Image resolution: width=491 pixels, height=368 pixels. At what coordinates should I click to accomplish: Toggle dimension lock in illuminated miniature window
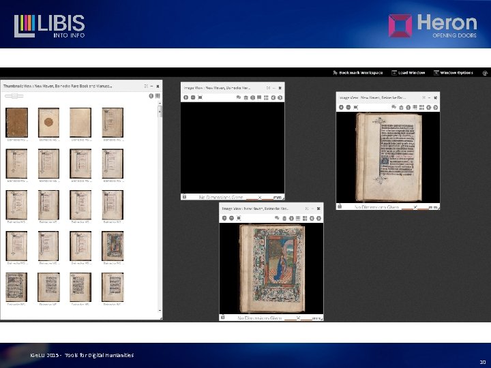[x=222, y=317]
